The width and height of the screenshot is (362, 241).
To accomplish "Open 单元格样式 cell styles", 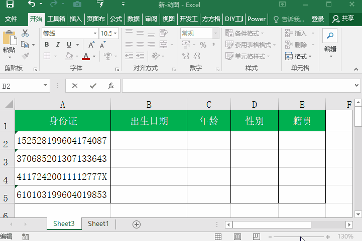I will pyautogui.click(x=248, y=56).
